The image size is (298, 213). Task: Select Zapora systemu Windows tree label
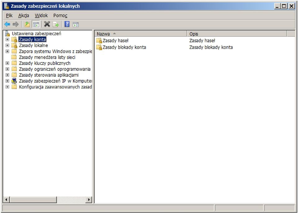point(55,51)
